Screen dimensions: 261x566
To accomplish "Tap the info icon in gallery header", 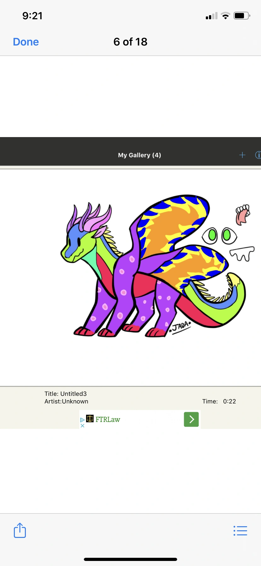I will pyautogui.click(x=258, y=155).
